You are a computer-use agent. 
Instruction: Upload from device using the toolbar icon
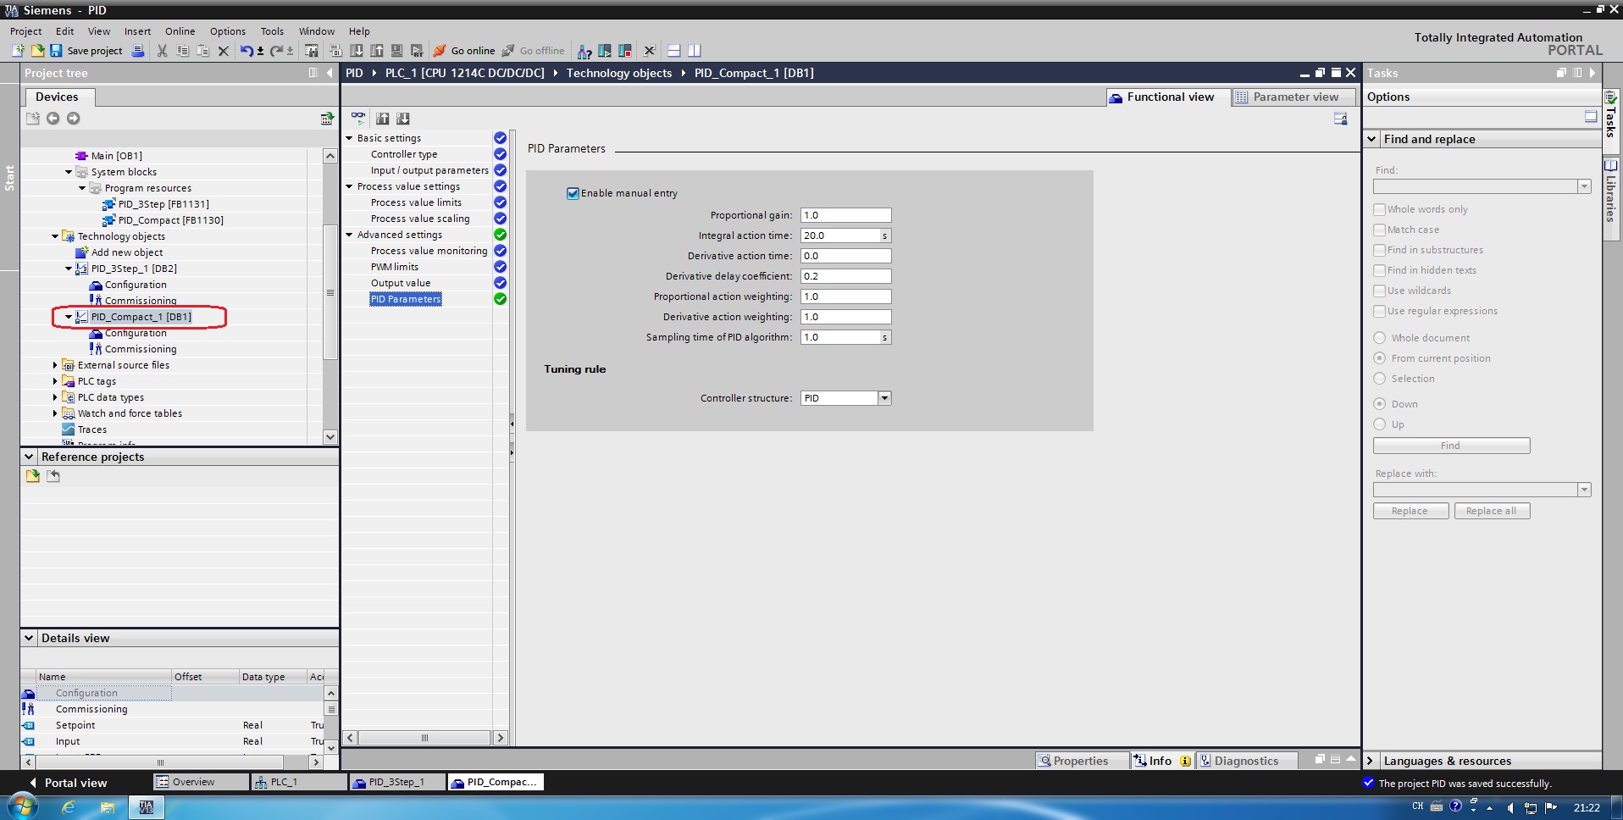point(377,51)
